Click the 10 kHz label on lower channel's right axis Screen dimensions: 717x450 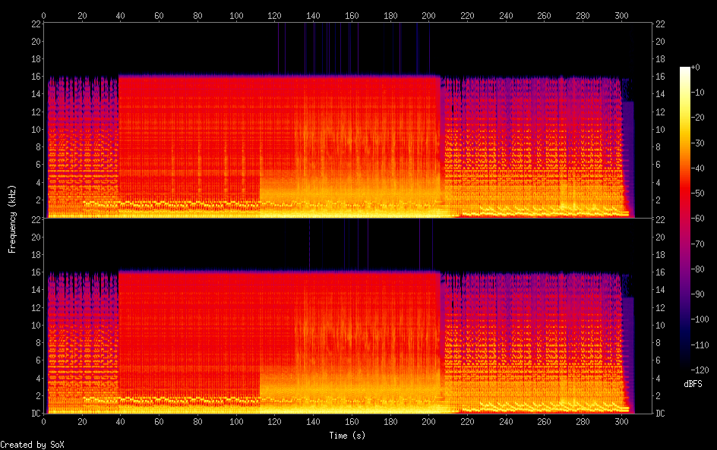660,325
